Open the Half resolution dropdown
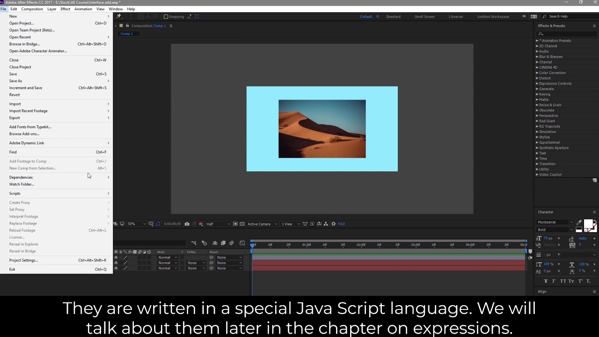Screen dimensions: 599x337 pyautogui.click(x=218, y=224)
